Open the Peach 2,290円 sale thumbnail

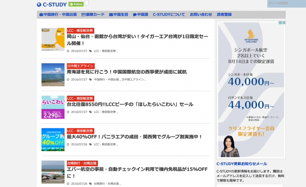pos(53,107)
